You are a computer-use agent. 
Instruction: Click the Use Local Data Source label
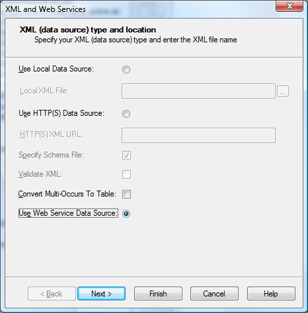(56, 69)
